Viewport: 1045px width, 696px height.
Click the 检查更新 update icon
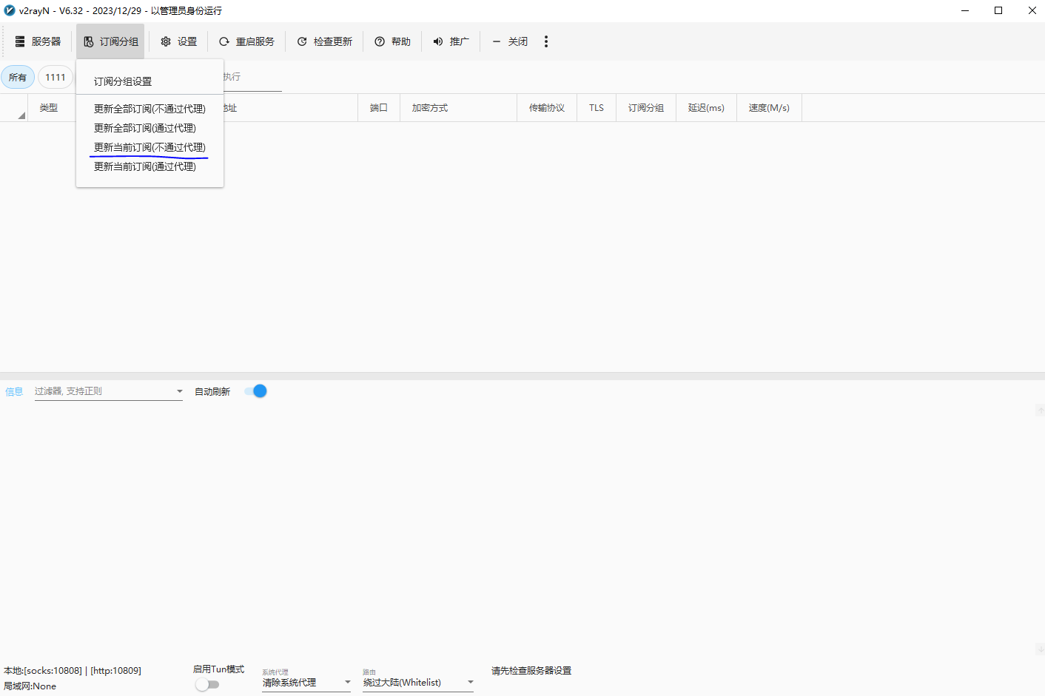[302, 41]
